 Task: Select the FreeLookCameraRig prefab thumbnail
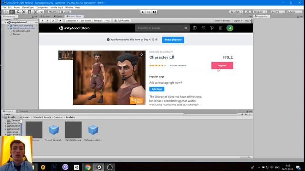pos(53,130)
